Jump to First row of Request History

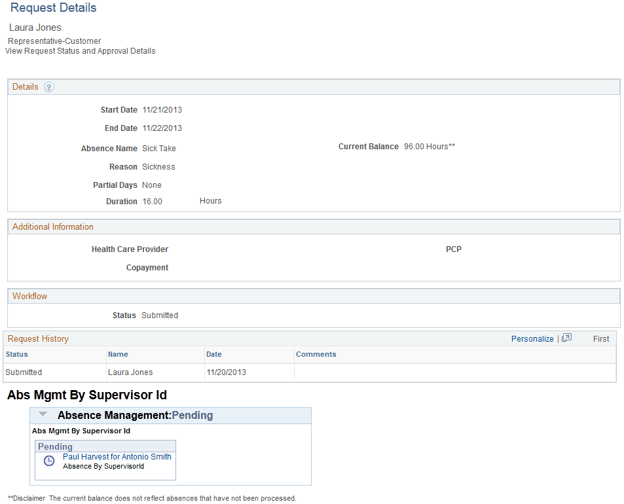[x=600, y=338]
